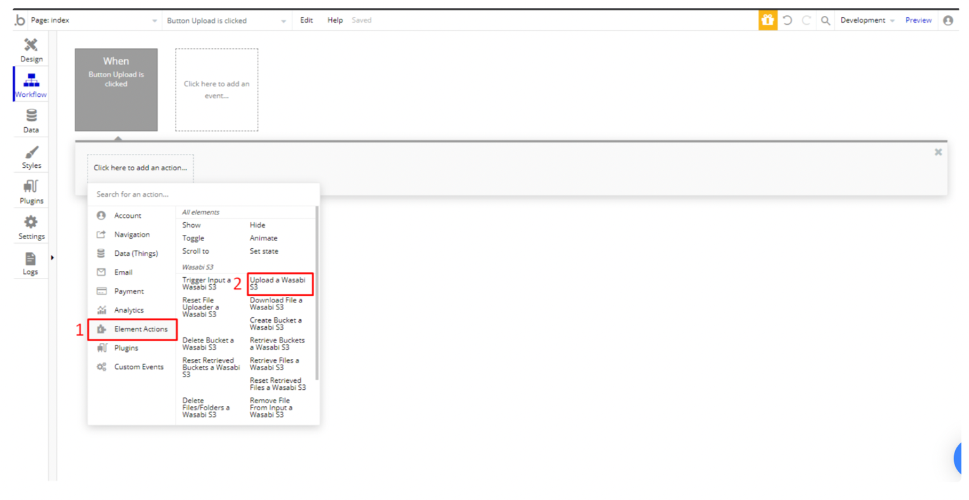The height and width of the screenshot is (500, 969).
Task: Click here to add an event box
Action: (x=217, y=90)
